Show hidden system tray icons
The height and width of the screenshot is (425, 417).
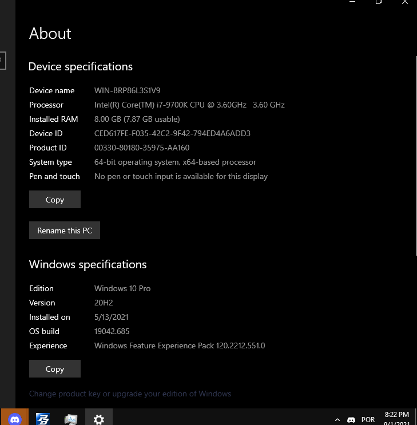(x=337, y=420)
